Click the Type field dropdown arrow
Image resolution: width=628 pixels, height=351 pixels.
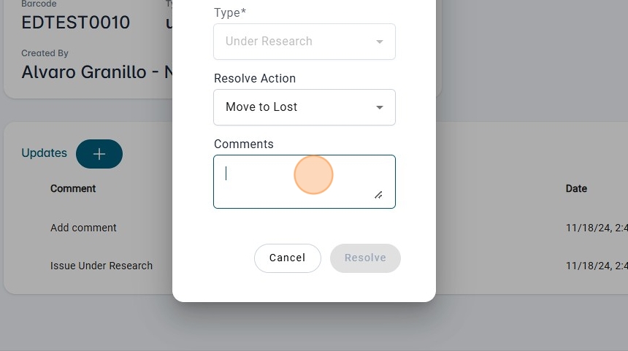pyautogui.click(x=380, y=42)
